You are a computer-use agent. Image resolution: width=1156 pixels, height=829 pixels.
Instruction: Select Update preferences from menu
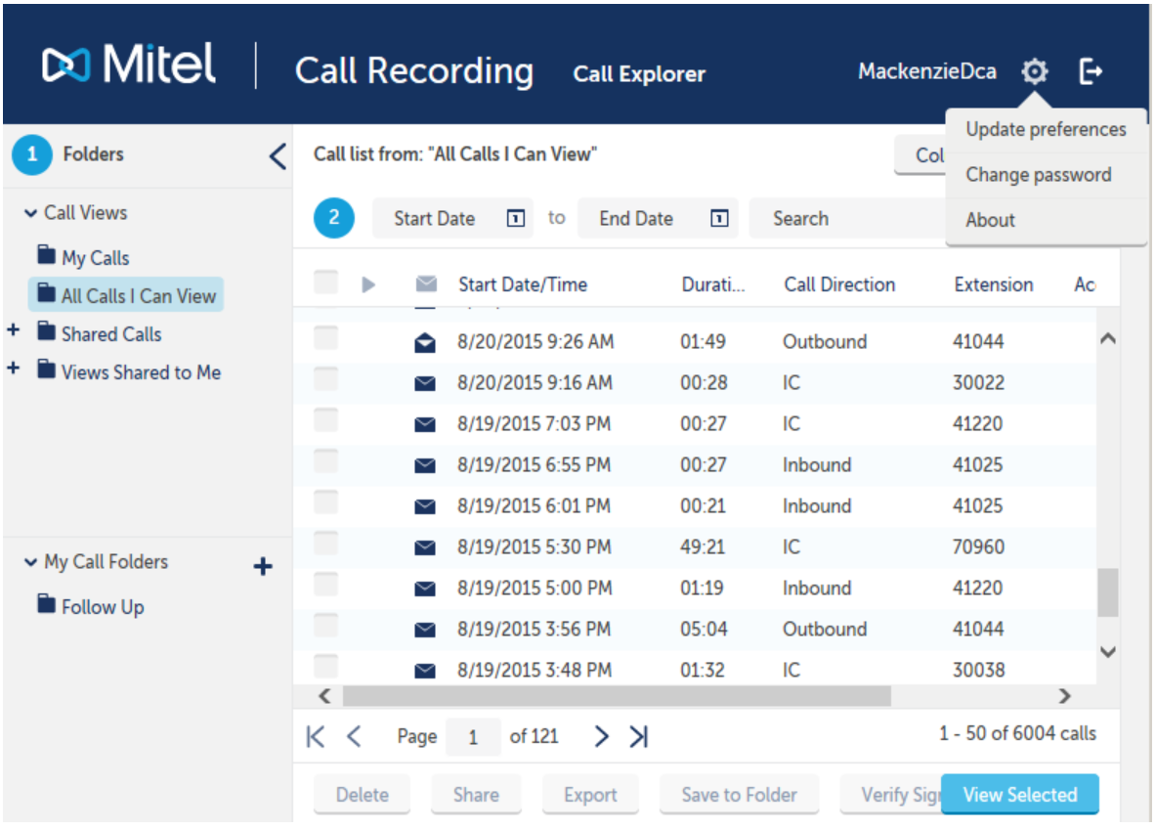click(x=1047, y=130)
